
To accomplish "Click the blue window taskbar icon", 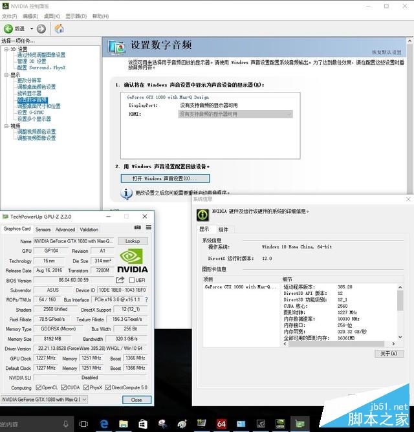I will 241,424.
